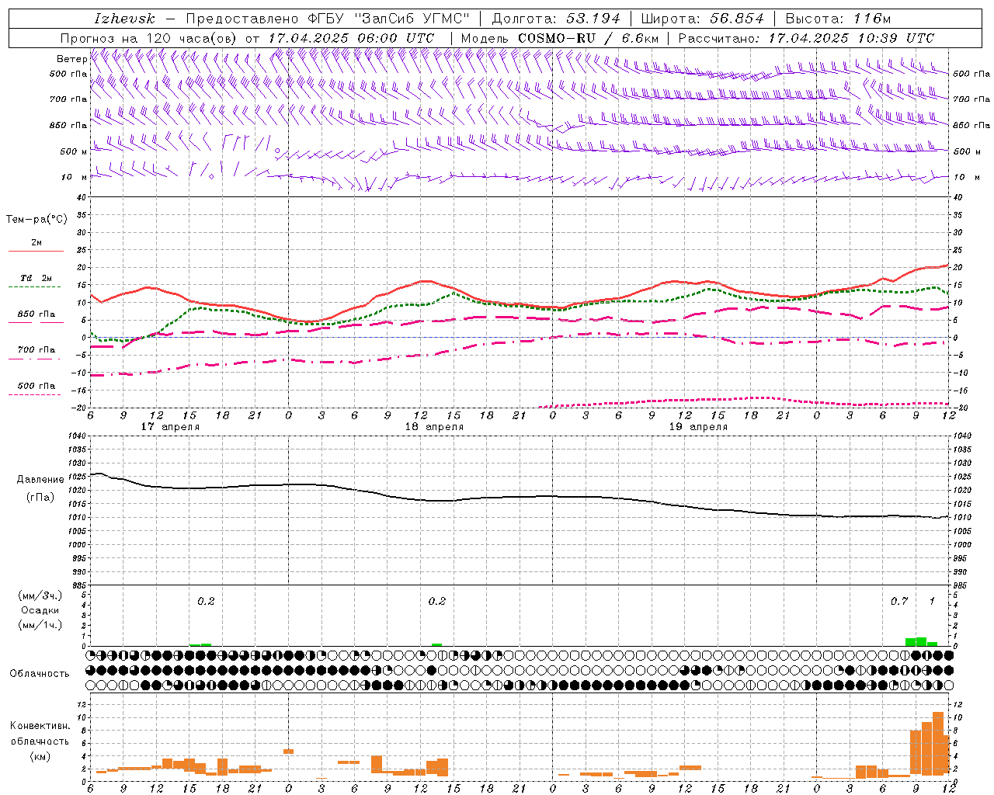Click the 18 апреля date label
This screenshot has width=994, height=795.
click(434, 427)
